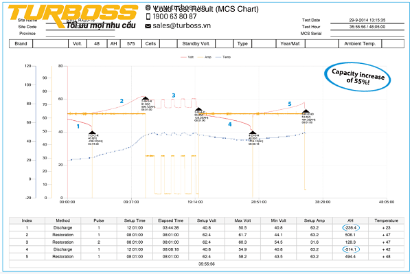Click the circled AH value -236.4

point(351,227)
